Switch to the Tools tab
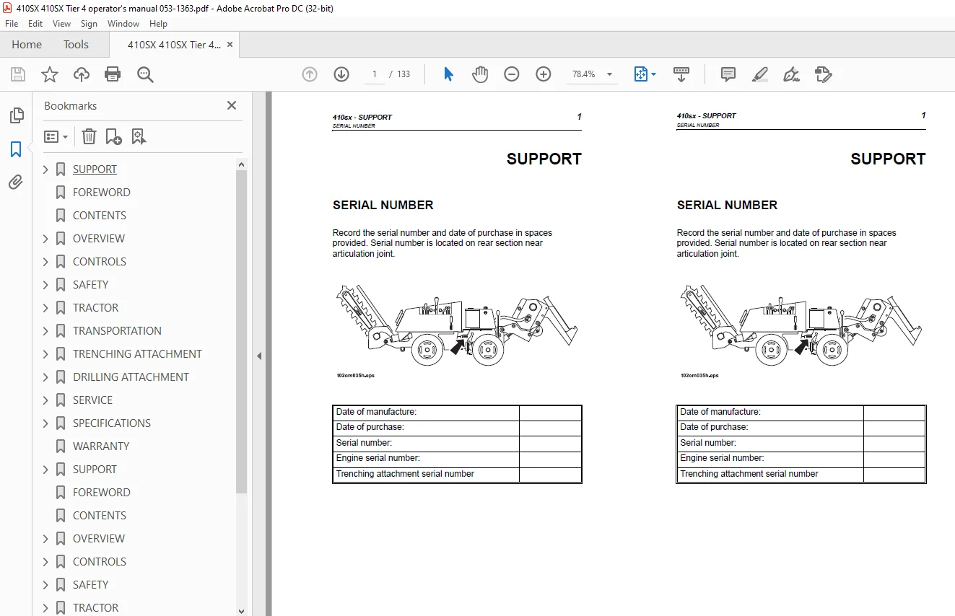The width and height of the screenshot is (955, 616). click(76, 45)
